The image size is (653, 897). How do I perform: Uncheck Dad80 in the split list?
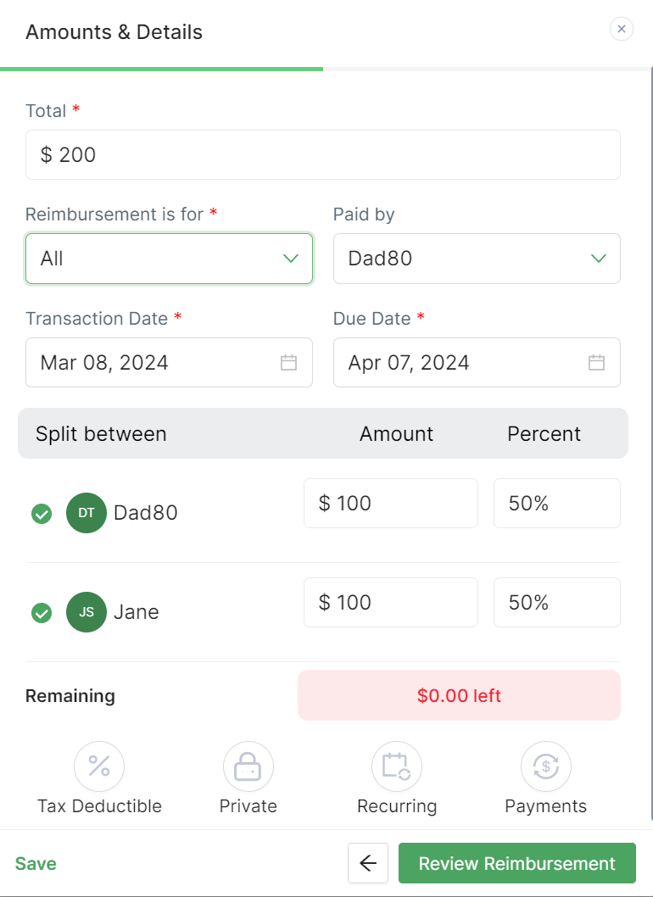(x=42, y=513)
